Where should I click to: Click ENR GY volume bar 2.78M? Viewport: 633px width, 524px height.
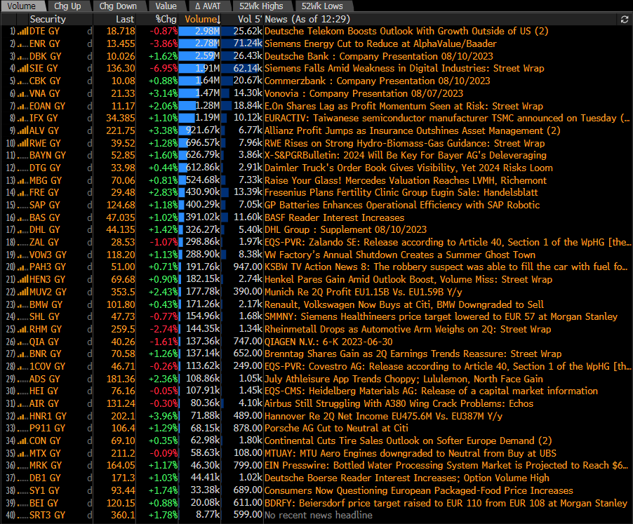(199, 43)
